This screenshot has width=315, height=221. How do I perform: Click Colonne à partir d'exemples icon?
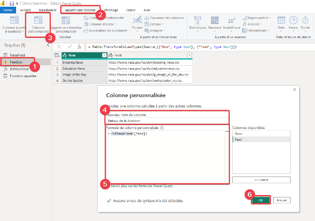(14, 20)
